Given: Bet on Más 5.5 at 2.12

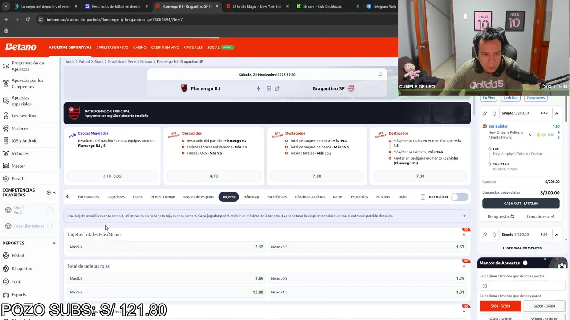Looking at the screenshot, I should [x=167, y=247].
